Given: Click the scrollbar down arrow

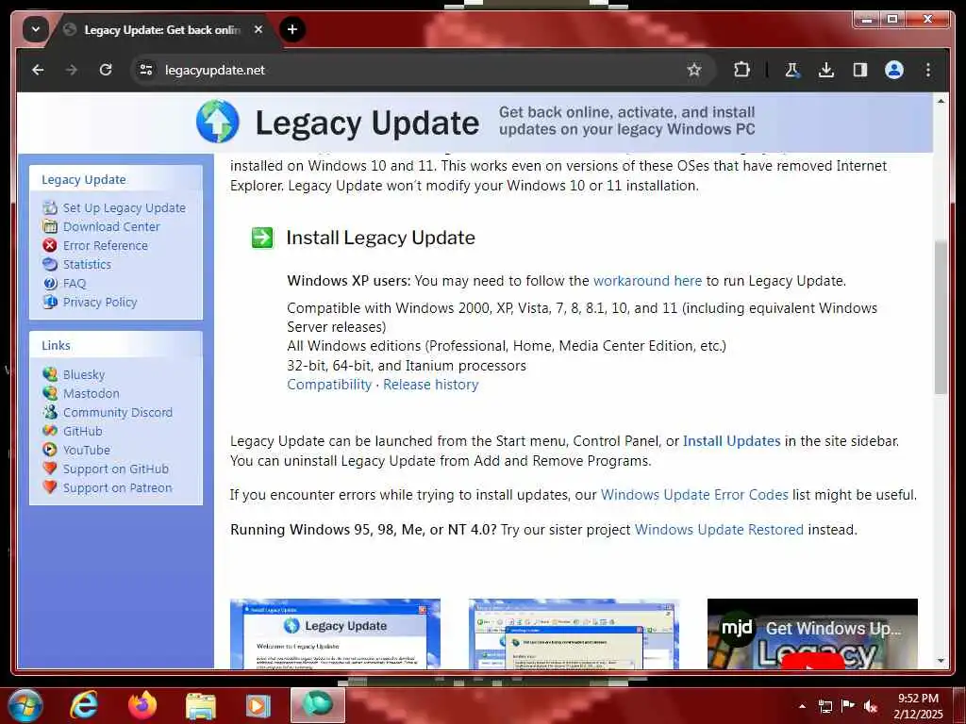Looking at the screenshot, I should (x=941, y=661).
